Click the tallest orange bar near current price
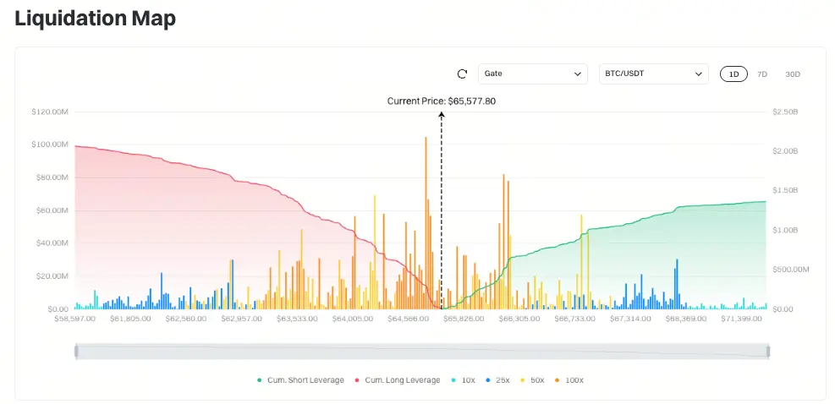The width and height of the screenshot is (835, 404). tap(426, 223)
